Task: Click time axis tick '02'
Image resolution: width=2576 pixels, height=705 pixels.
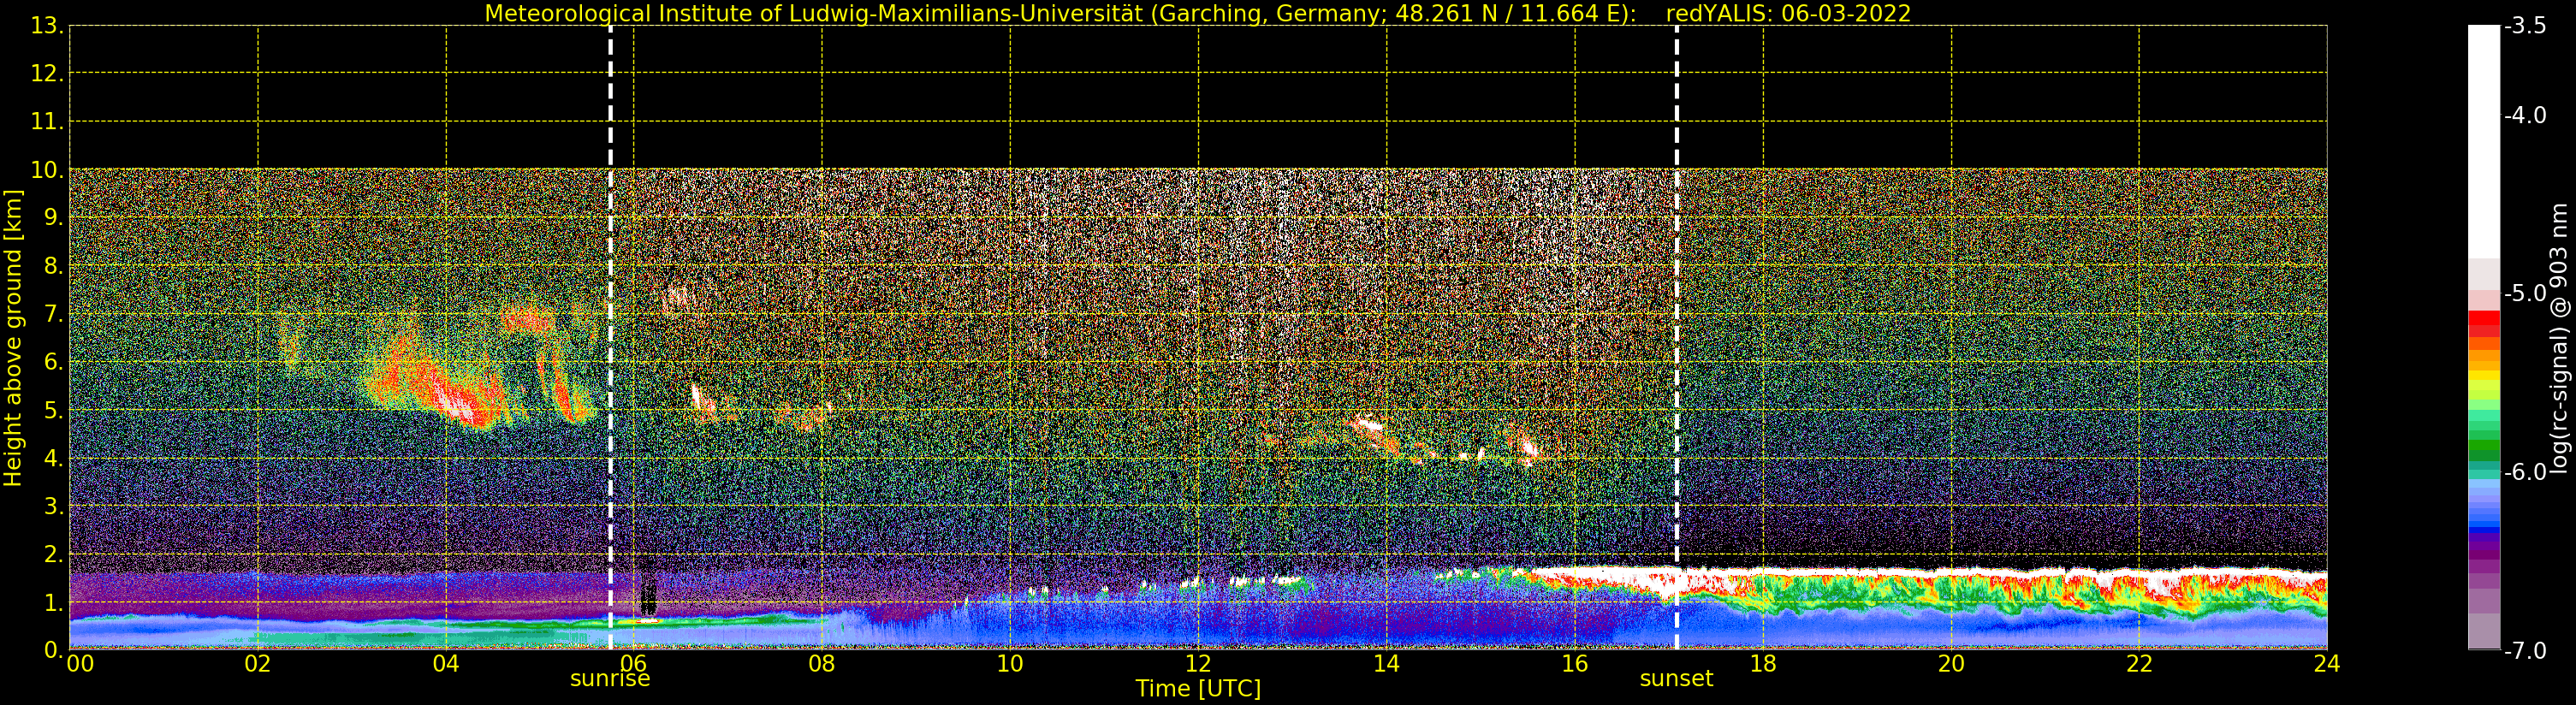Action: click(x=258, y=664)
